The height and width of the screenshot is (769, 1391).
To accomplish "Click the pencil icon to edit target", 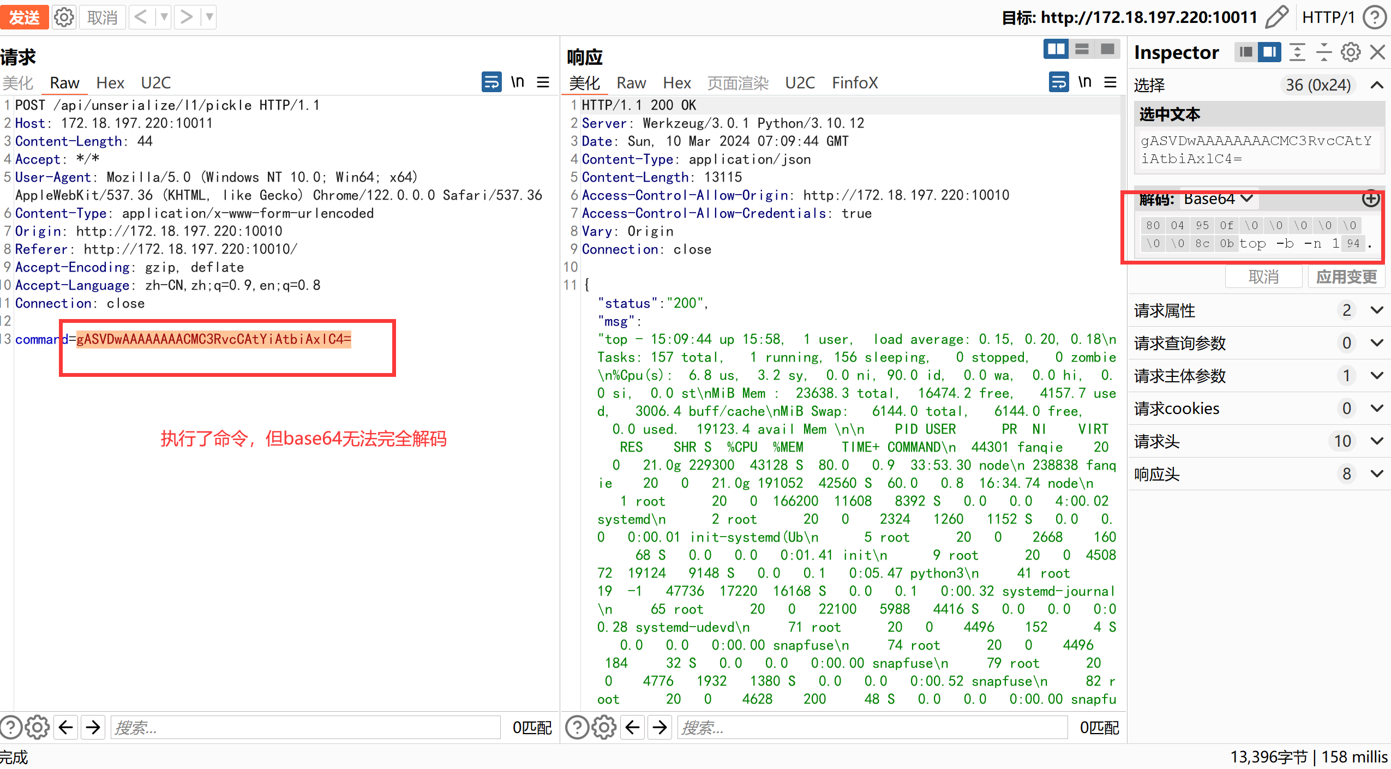I will coord(1277,17).
